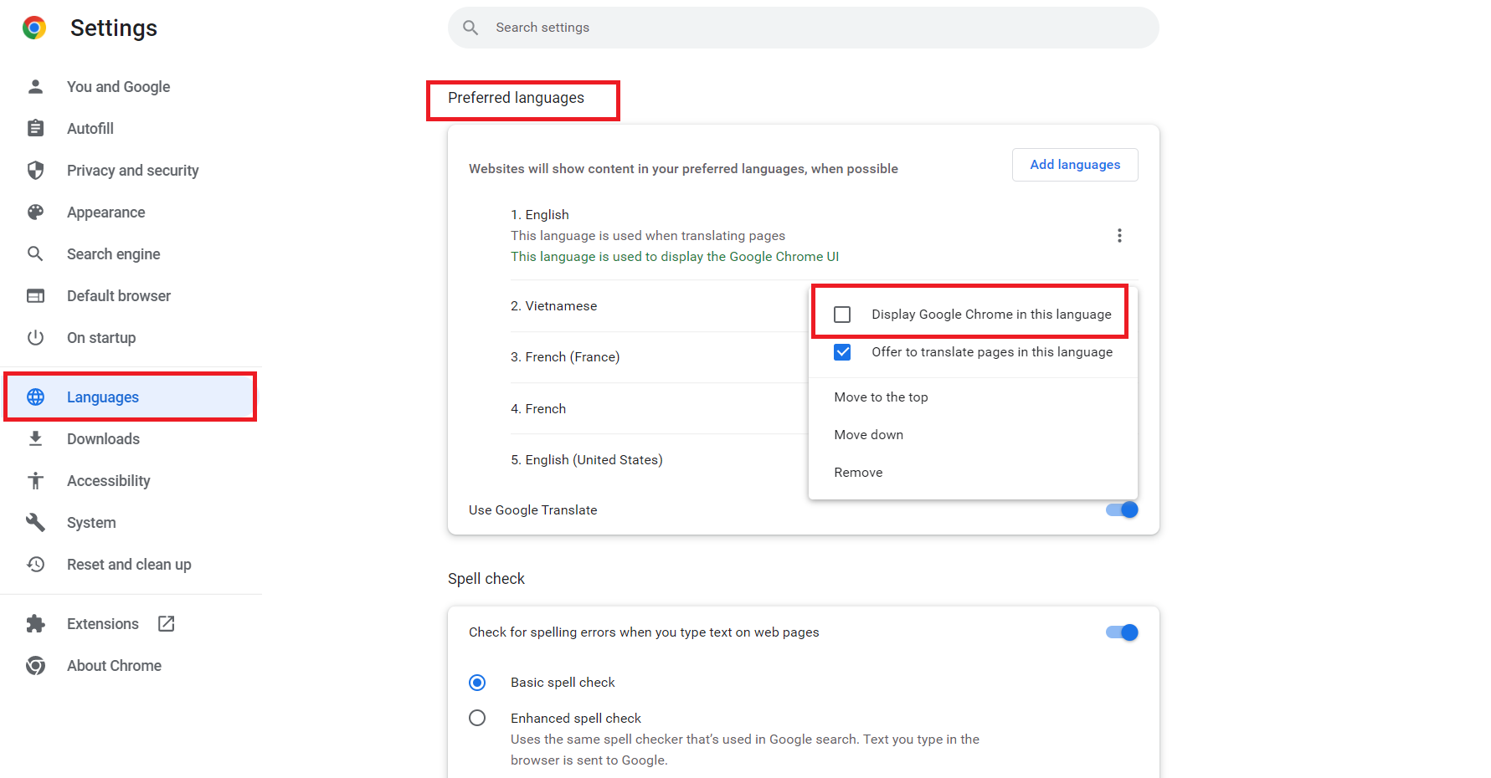This screenshot has height=778, width=1491.
Task: Click the Accessibility figure icon
Action: coord(35,480)
